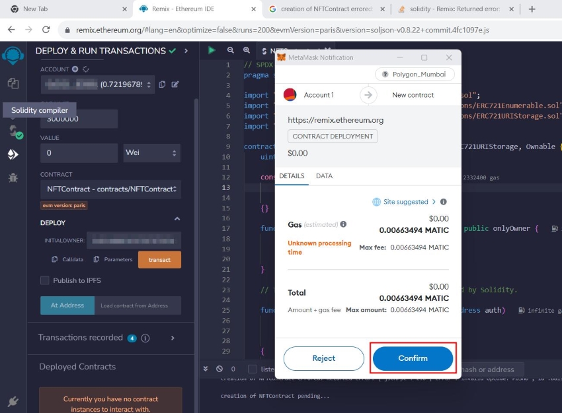Select the DETAILS tab in MetaMask

pyautogui.click(x=292, y=176)
